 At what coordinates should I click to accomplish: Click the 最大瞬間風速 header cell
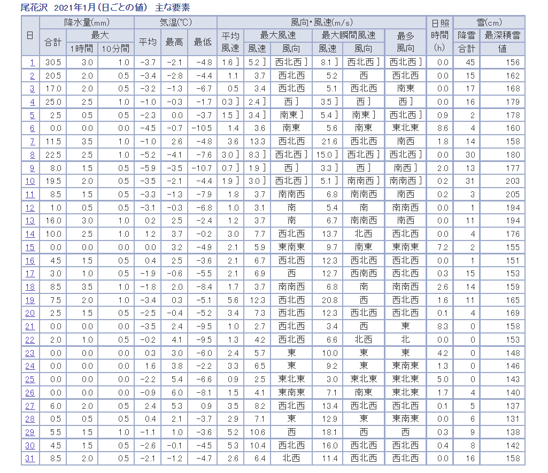pyautogui.click(x=349, y=36)
